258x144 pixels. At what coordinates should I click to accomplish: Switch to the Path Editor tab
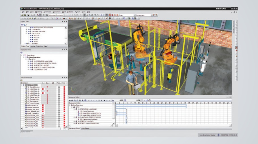click(x=85, y=128)
